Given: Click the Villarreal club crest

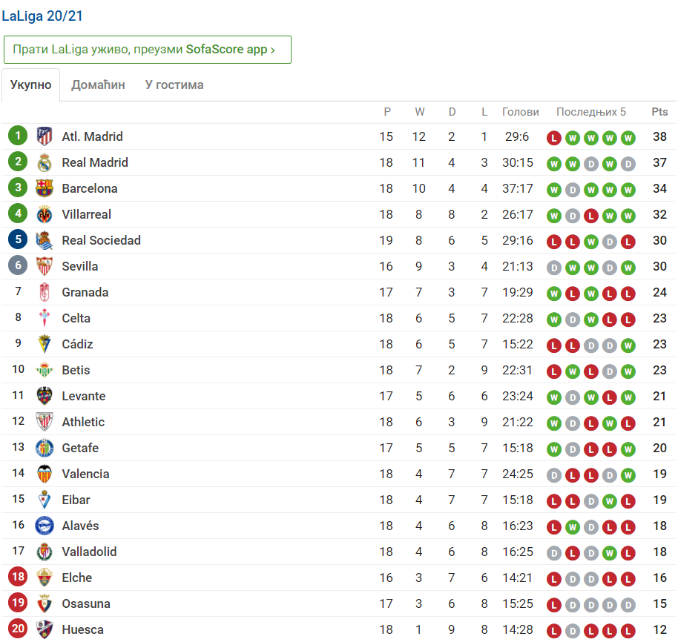Looking at the screenshot, I should point(45,214).
